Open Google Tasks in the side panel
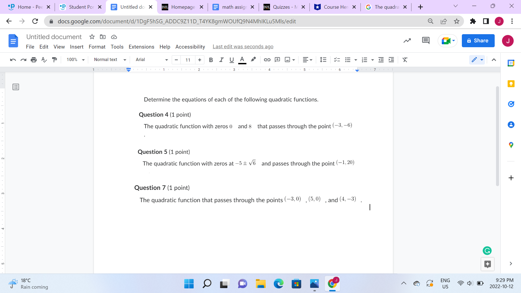521x293 pixels. [x=511, y=104]
